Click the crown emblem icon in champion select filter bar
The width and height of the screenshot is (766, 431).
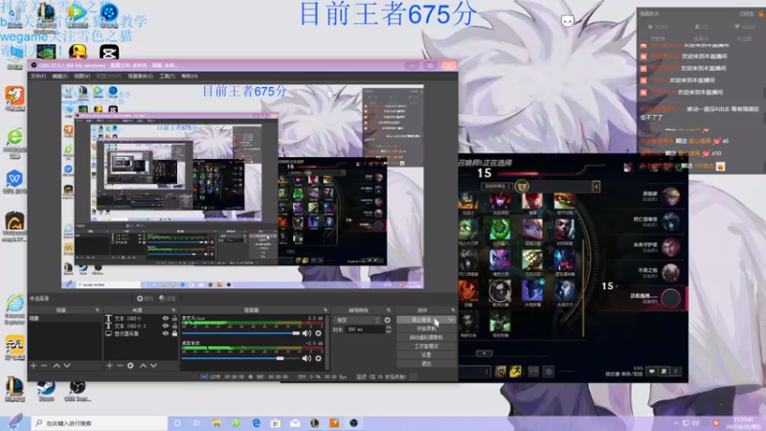click(521, 186)
